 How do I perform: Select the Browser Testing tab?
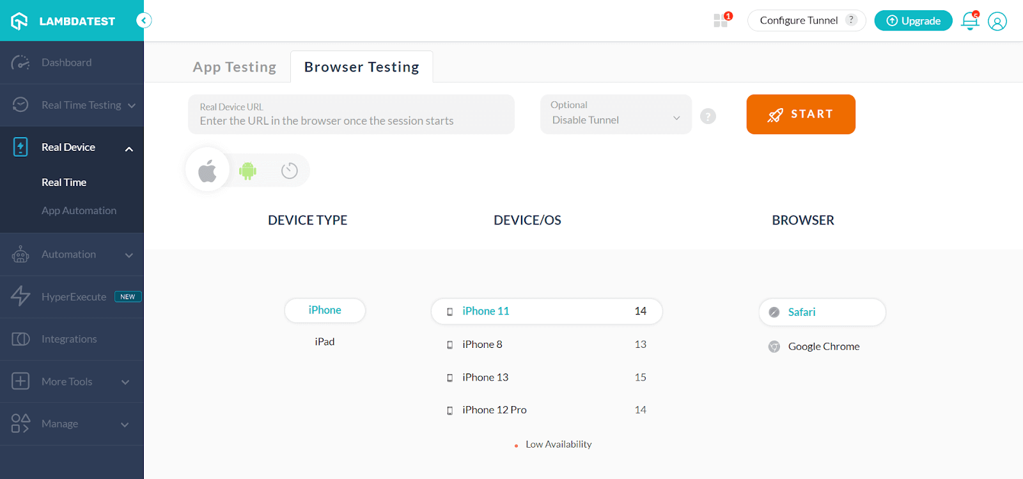361,67
